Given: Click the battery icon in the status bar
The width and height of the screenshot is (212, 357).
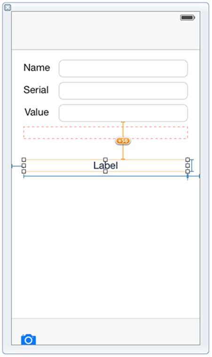Looking at the screenshot, I should pos(188,17).
